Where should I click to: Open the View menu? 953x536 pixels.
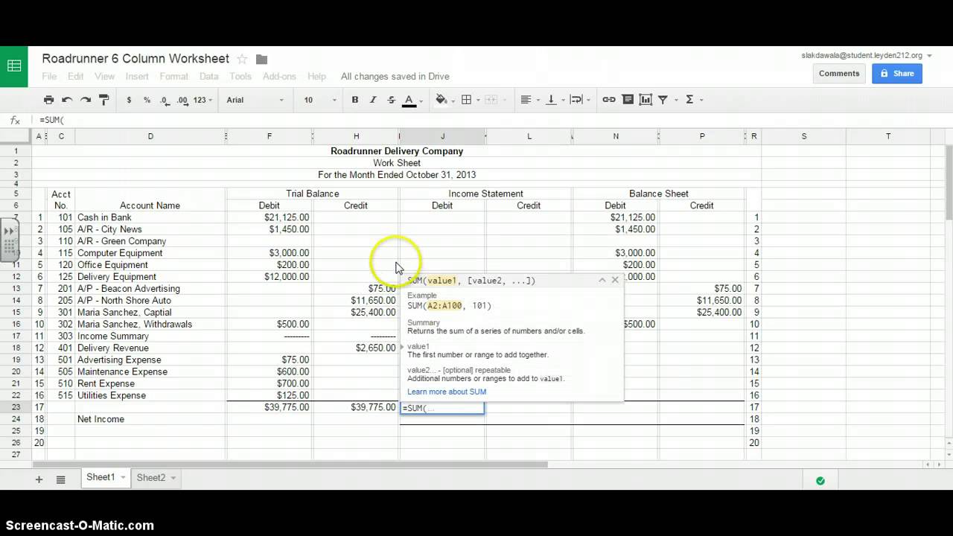pos(104,76)
